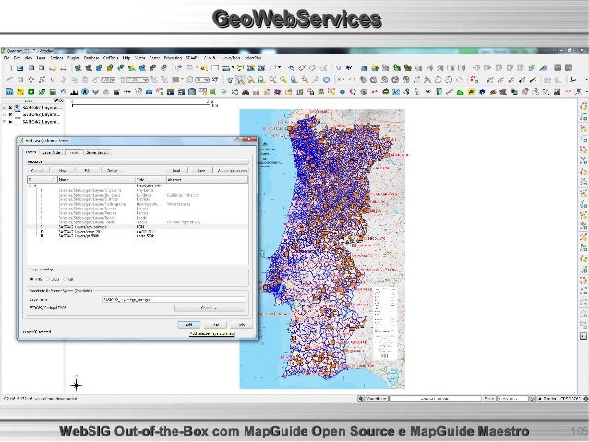Click the Add button in the dialog

[189, 325]
